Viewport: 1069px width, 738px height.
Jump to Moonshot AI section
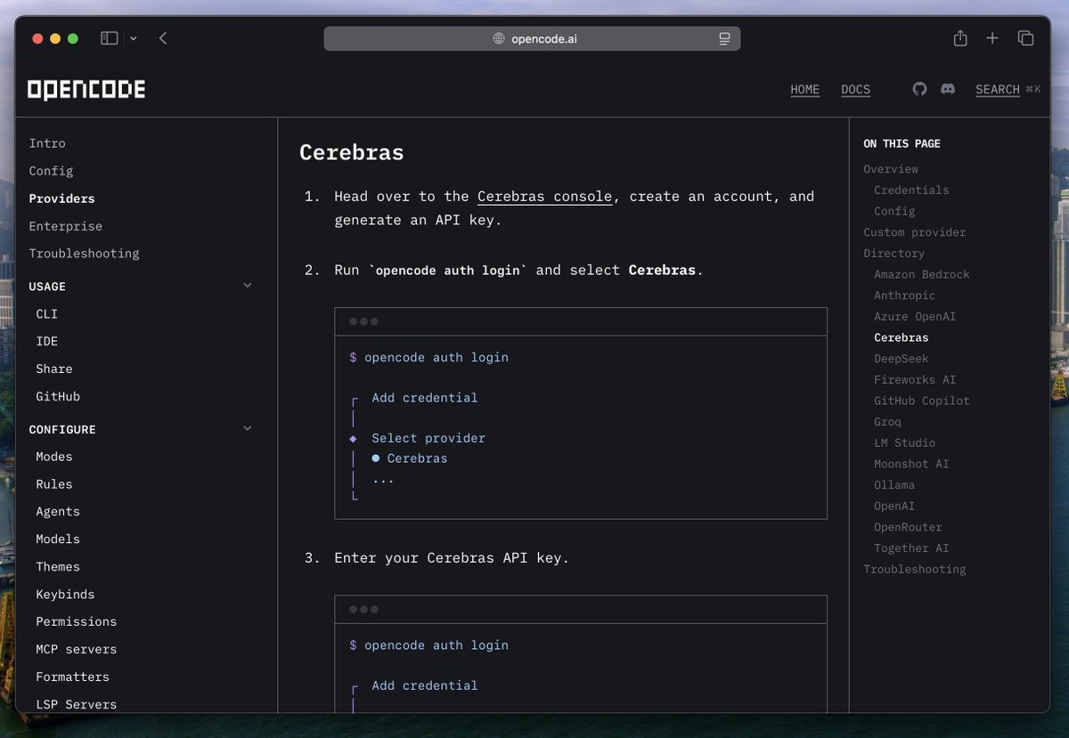[911, 464]
